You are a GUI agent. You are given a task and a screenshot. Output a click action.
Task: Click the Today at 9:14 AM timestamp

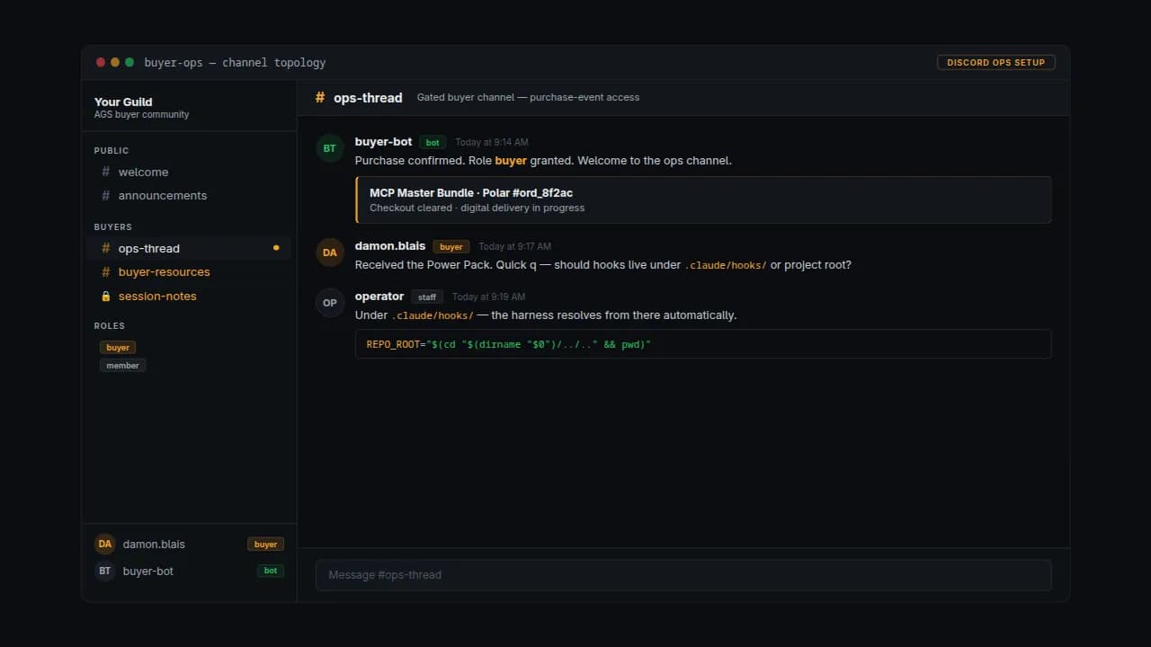coord(492,143)
